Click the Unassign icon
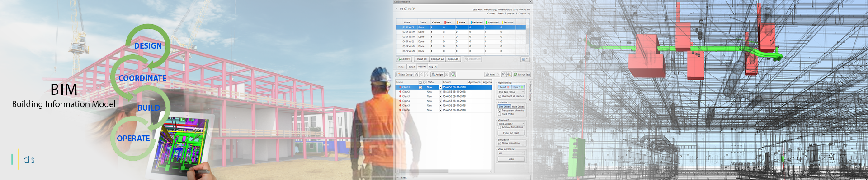 tap(447, 74)
